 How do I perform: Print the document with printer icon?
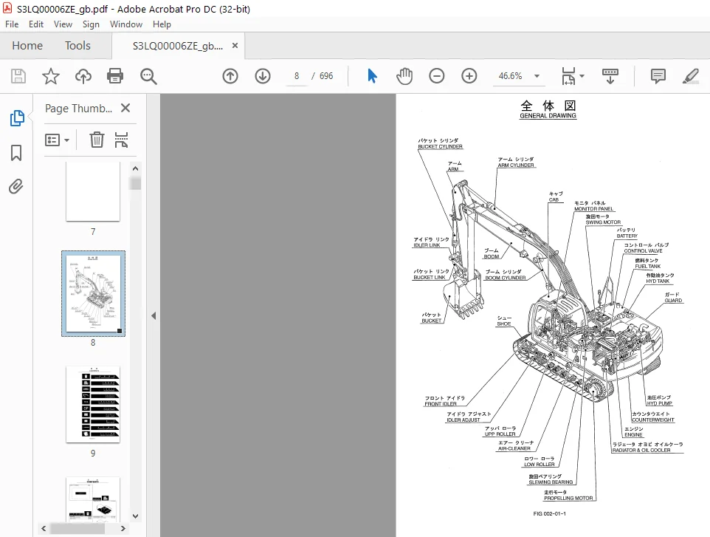tap(115, 76)
